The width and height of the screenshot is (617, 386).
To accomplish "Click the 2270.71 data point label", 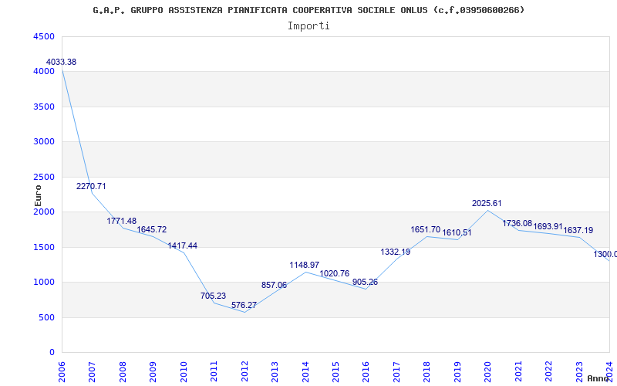I will coord(91,186).
